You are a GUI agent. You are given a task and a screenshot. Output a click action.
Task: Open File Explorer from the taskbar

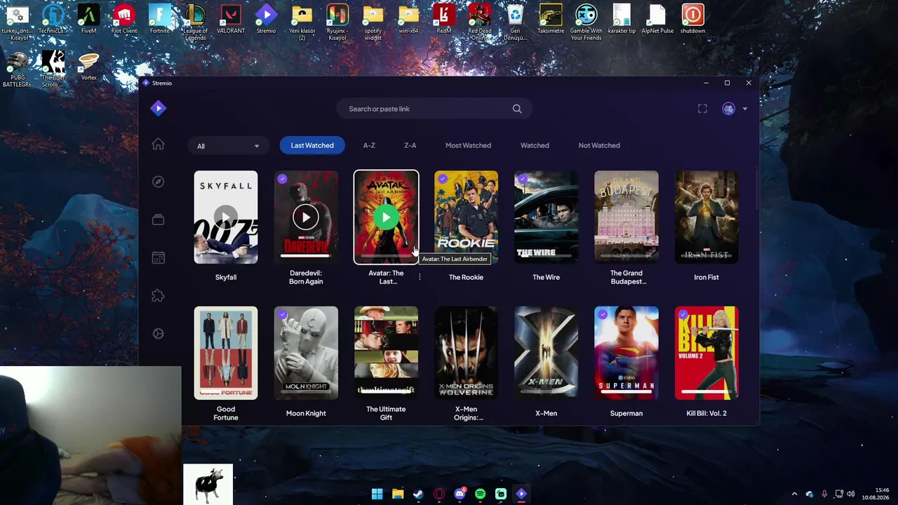tap(398, 494)
